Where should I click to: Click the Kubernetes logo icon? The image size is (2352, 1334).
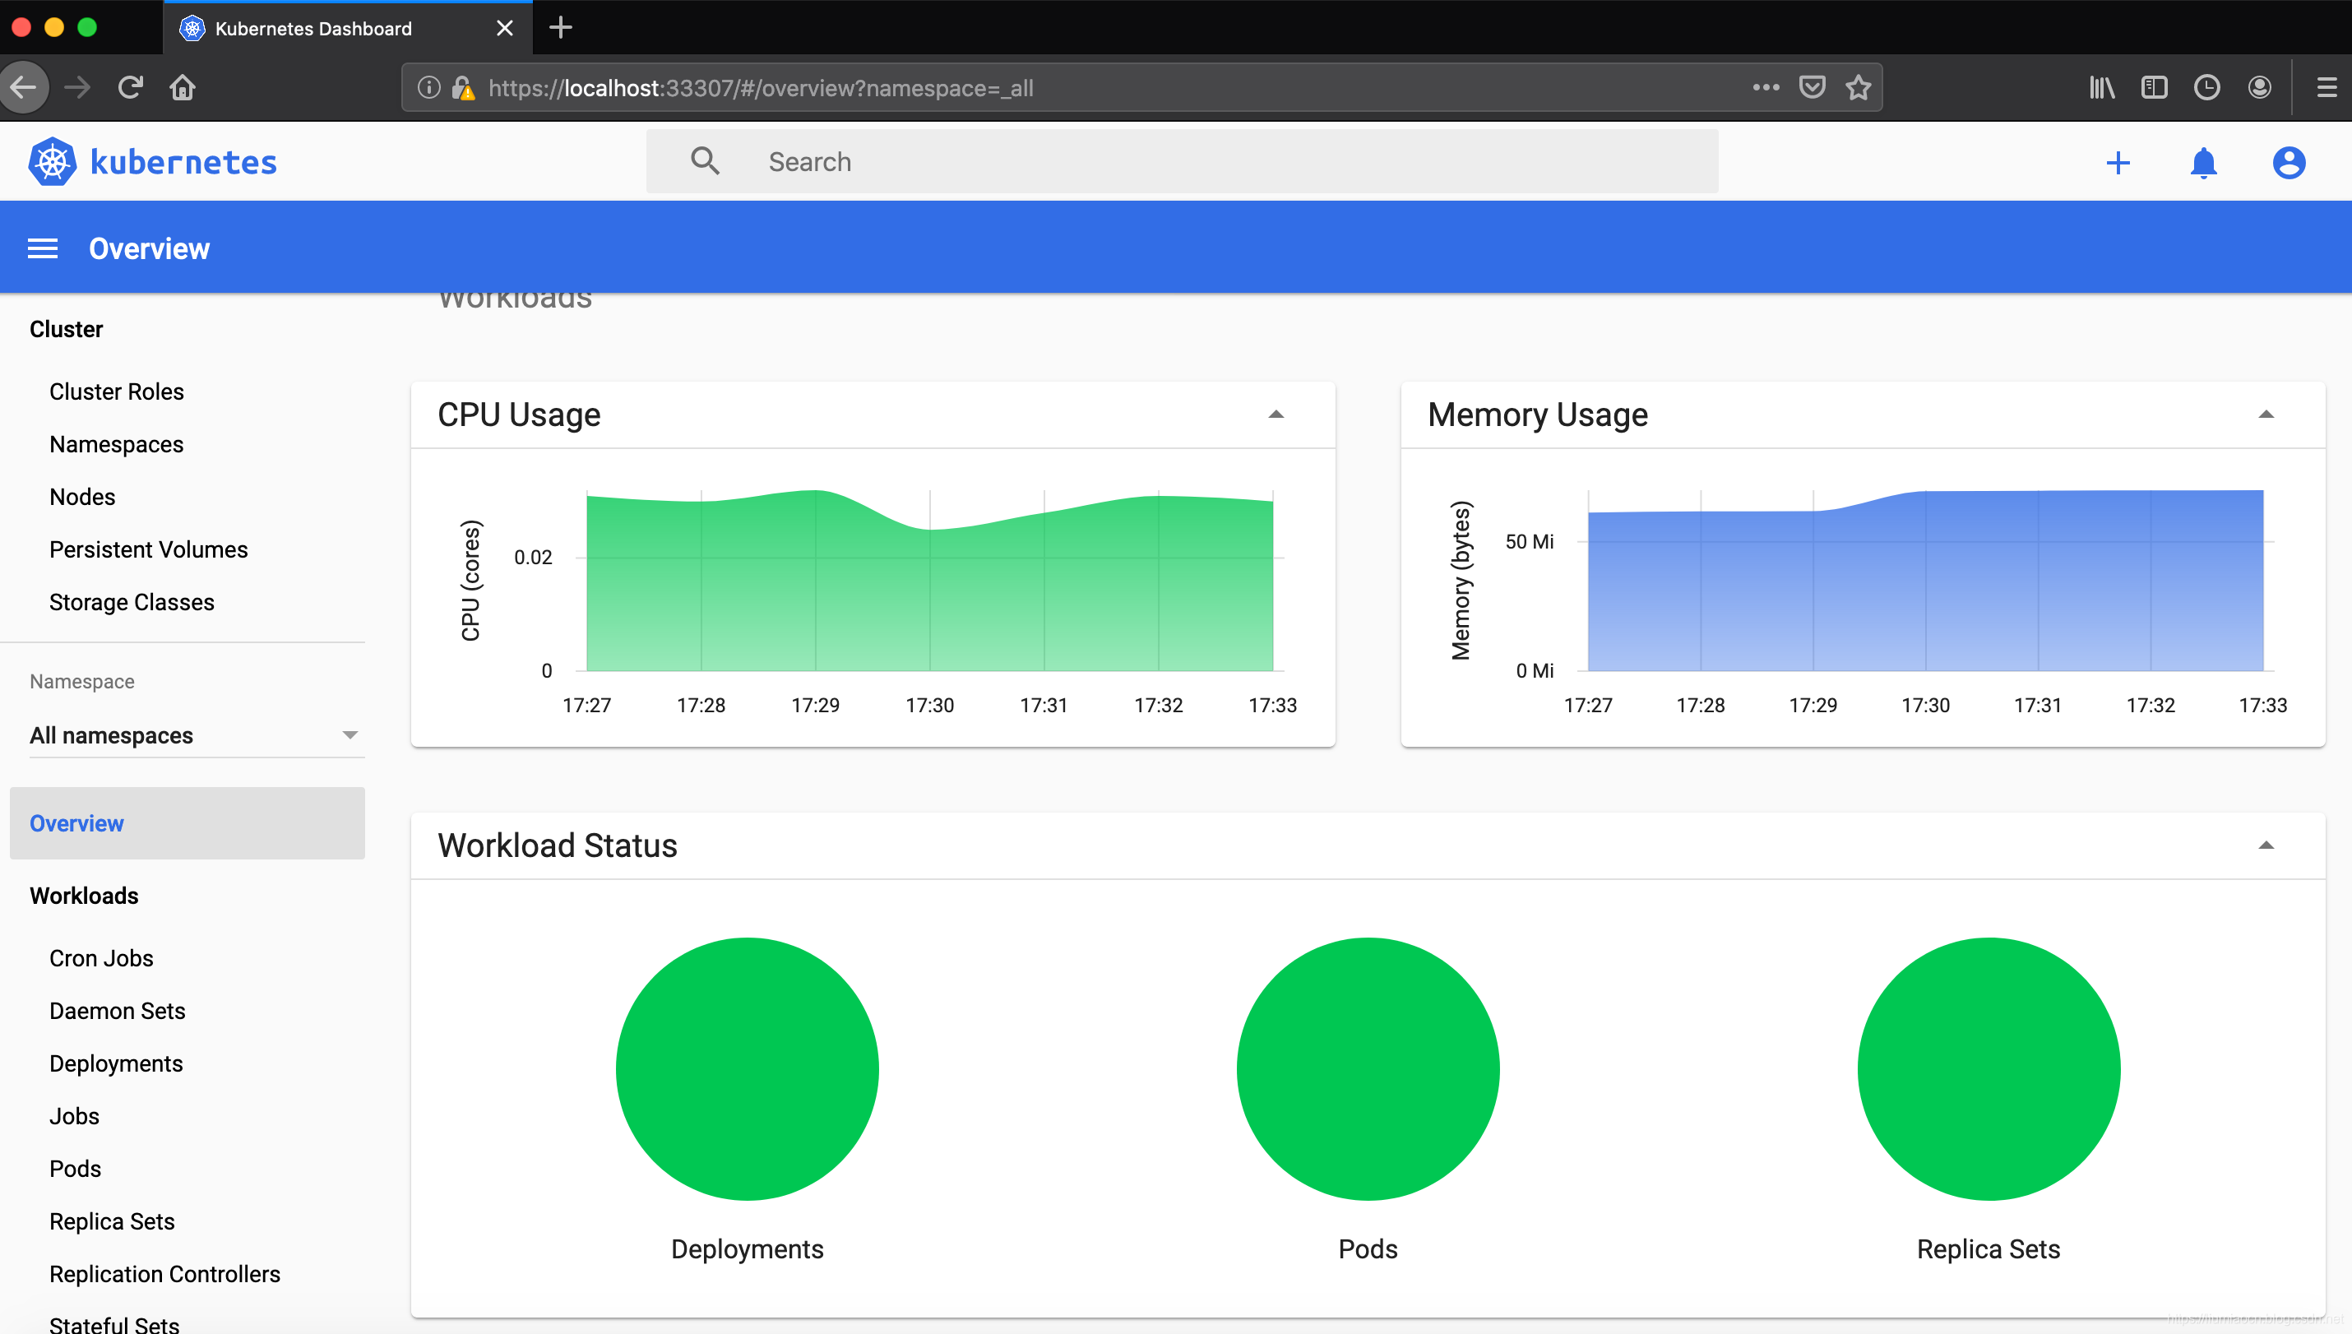pyautogui.click(x=53, y=161)
